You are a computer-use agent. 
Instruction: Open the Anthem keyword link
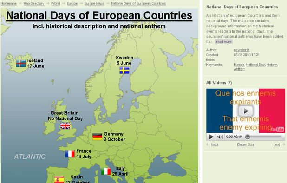pyautogui.click(x=240, y=69)
